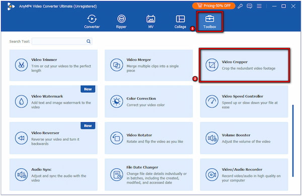302x196 pixels.
Task: Click the File Date Changer icon
Action: [117, 175]
